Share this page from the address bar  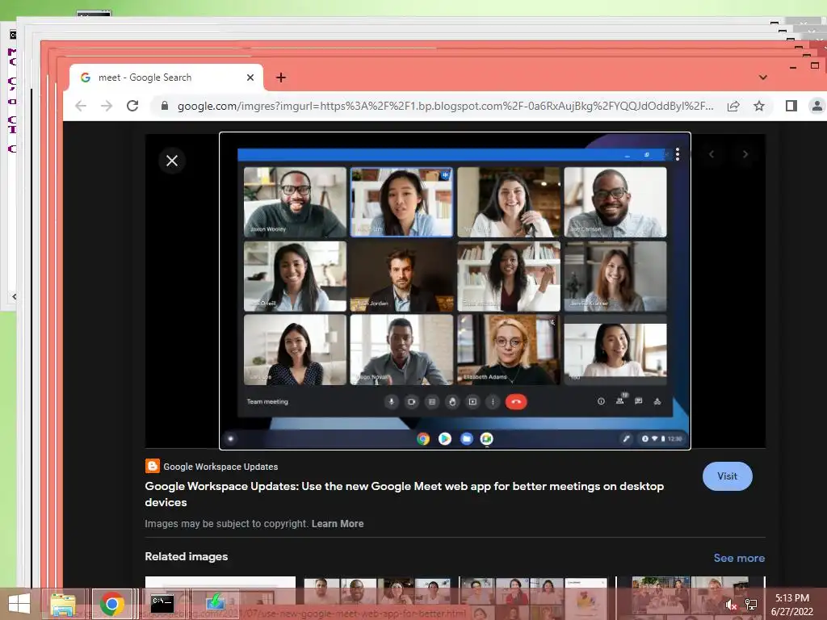tap(733, 106)
